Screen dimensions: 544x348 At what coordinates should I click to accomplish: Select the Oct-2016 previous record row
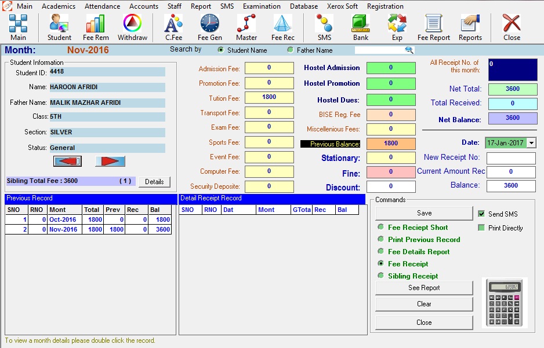tap(89, 219)
